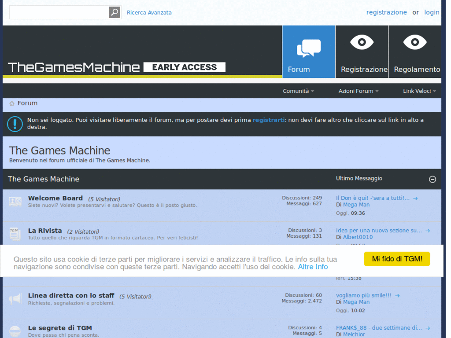Open the Ricerca Avanzata link
This screenshot has width=451, height=338.
point(149,12)
